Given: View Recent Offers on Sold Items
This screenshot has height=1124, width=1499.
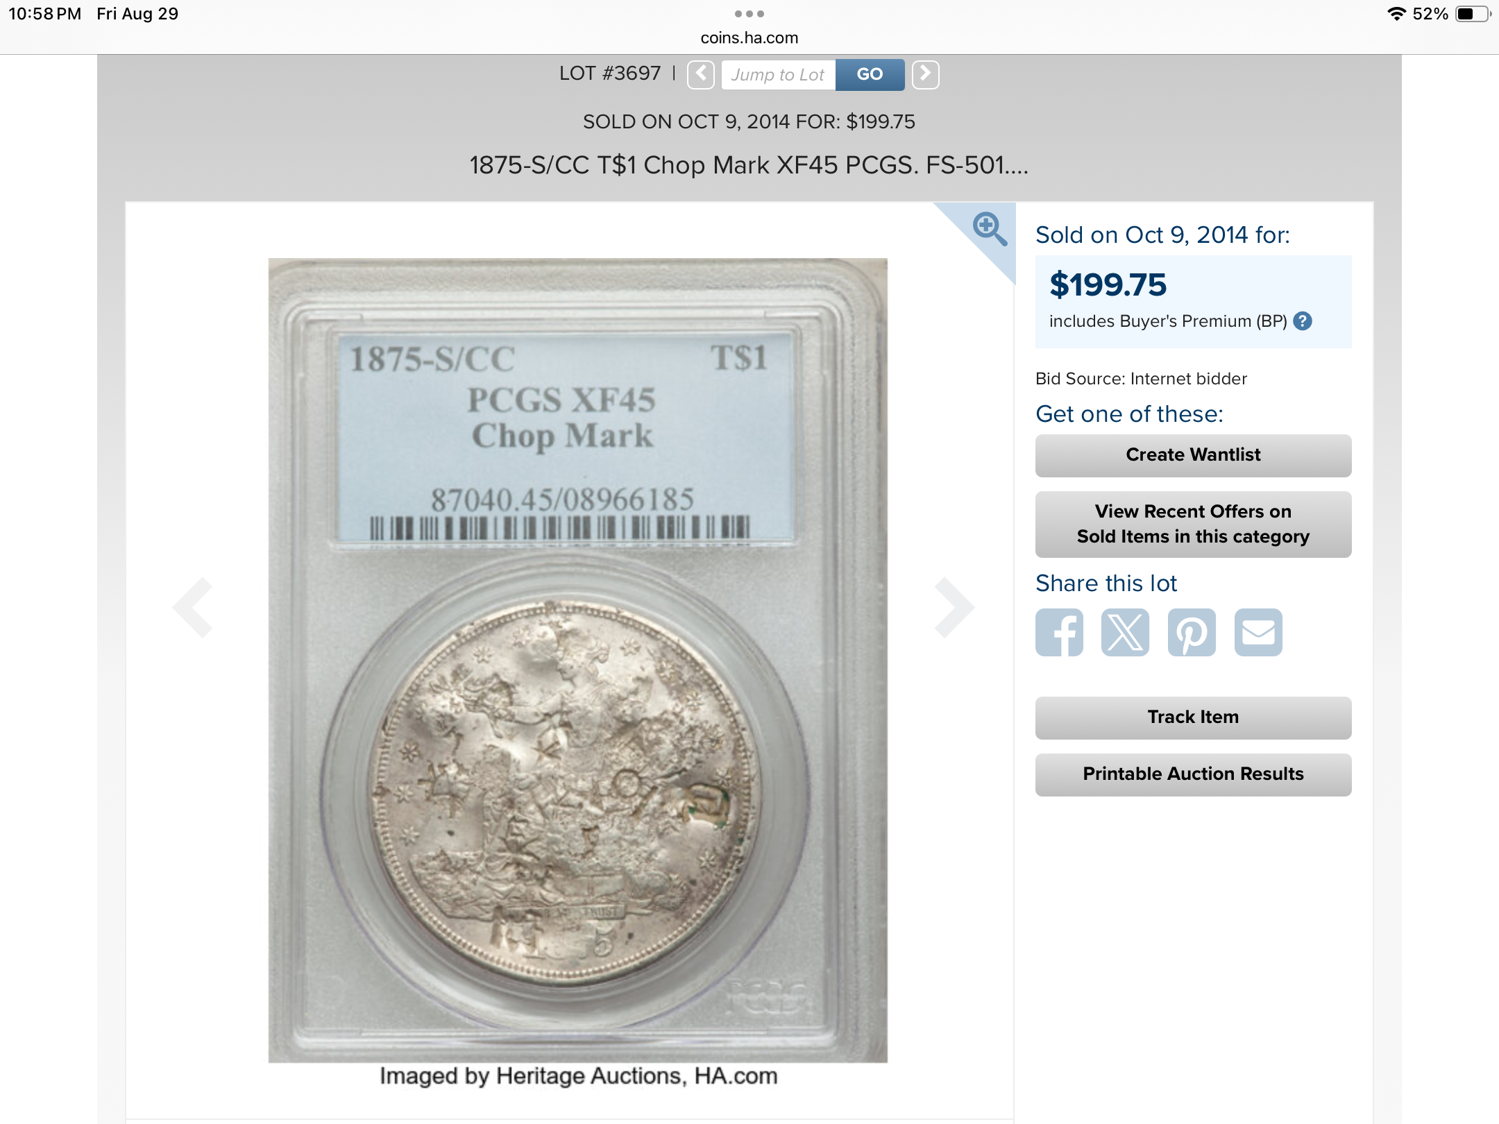Looking at the screenshot, I should (1193, 524).
